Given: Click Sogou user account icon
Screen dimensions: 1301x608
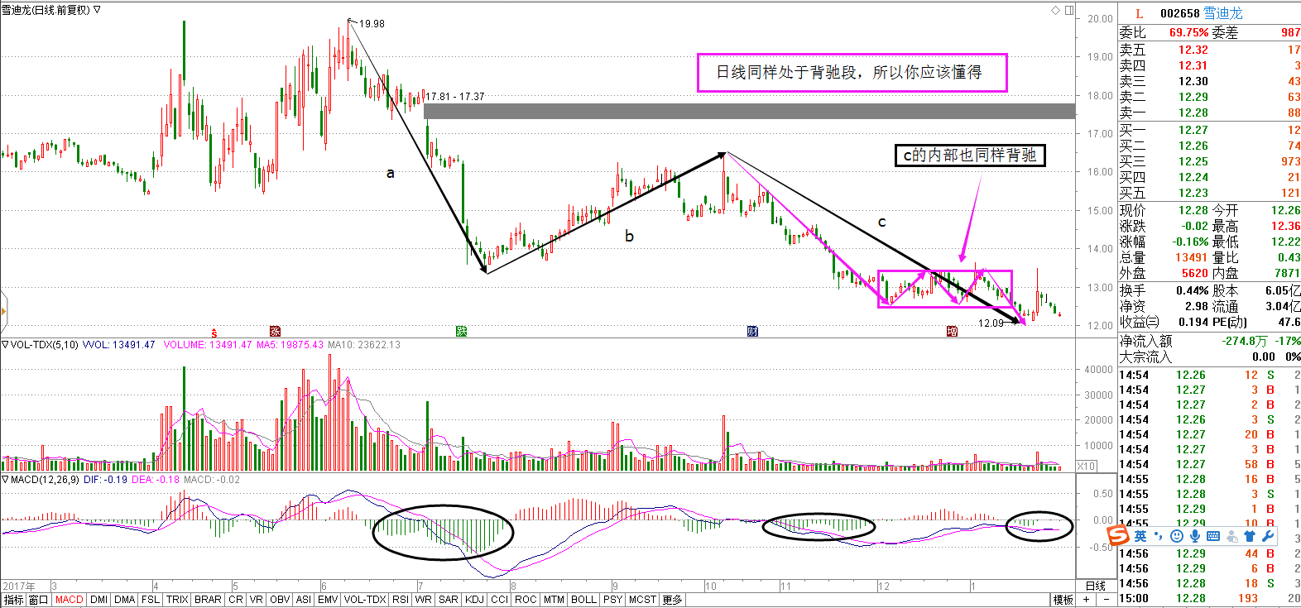Looking at the screenshot, I should pos(1231,537).
